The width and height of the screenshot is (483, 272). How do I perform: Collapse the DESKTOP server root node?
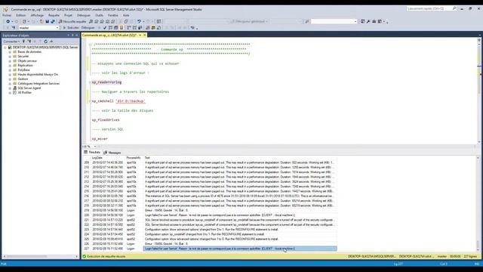click(5, 47)
